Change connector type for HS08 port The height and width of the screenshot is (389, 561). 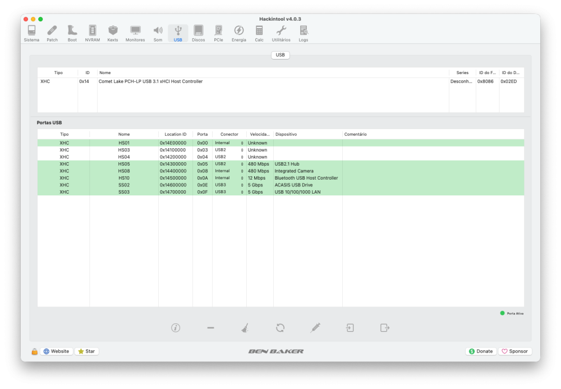click(x=229, y=171)
